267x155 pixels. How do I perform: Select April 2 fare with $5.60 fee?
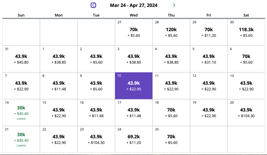pyautogui.click(x=96, y=59)
